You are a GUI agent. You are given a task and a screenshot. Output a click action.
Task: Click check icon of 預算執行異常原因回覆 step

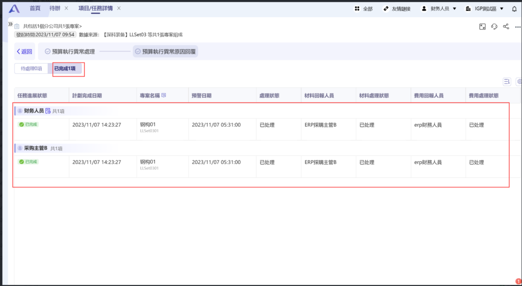tap(138, 51)
